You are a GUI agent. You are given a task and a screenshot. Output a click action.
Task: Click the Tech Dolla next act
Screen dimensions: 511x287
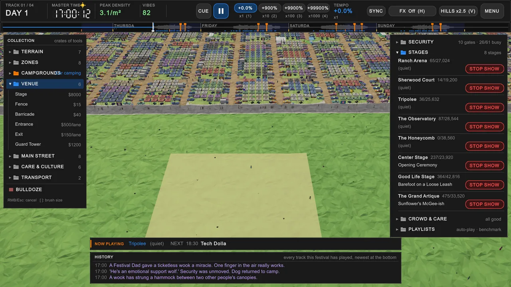click(214, 244)
